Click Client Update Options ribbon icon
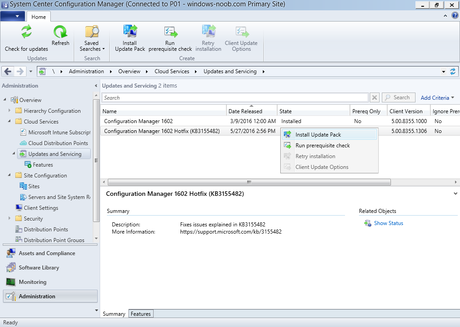 (x=241, y=32)
